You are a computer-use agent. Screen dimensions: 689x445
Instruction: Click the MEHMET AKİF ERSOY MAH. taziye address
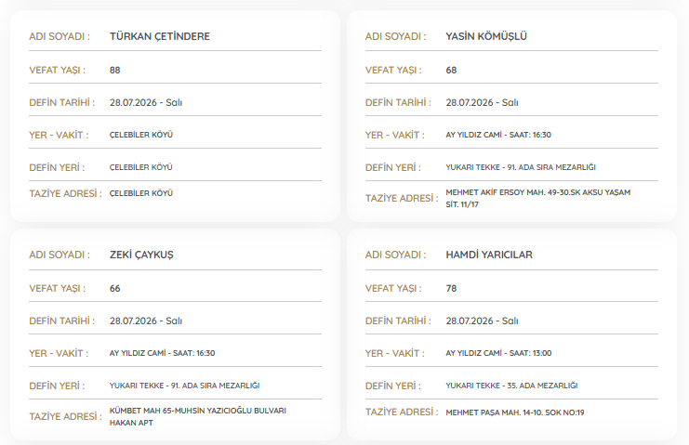[537, 199]
